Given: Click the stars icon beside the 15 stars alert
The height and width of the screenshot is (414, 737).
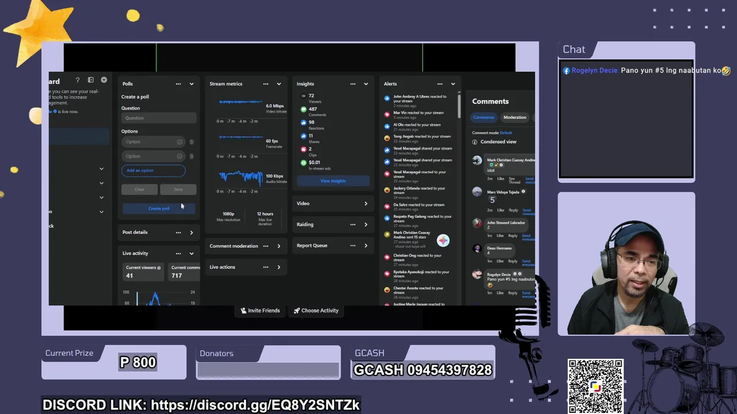Looking at the screenshot, I should click(388, 235).
